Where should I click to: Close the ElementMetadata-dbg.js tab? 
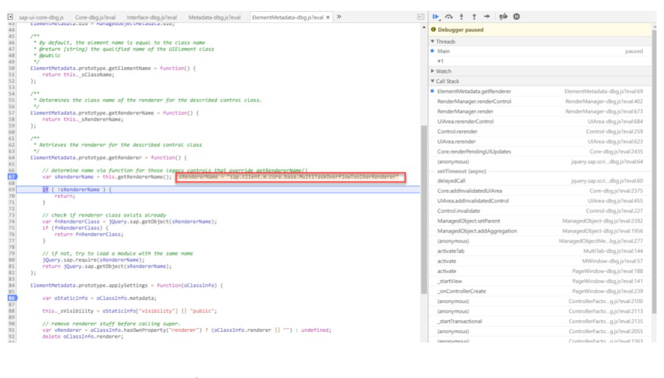pos(327,17)
